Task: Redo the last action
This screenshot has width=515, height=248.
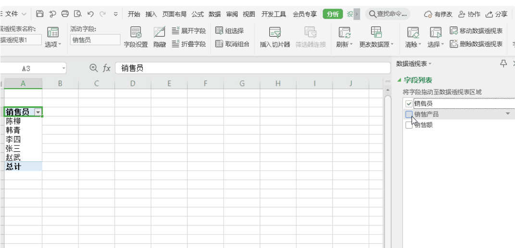Action: (x=103, y=14)
